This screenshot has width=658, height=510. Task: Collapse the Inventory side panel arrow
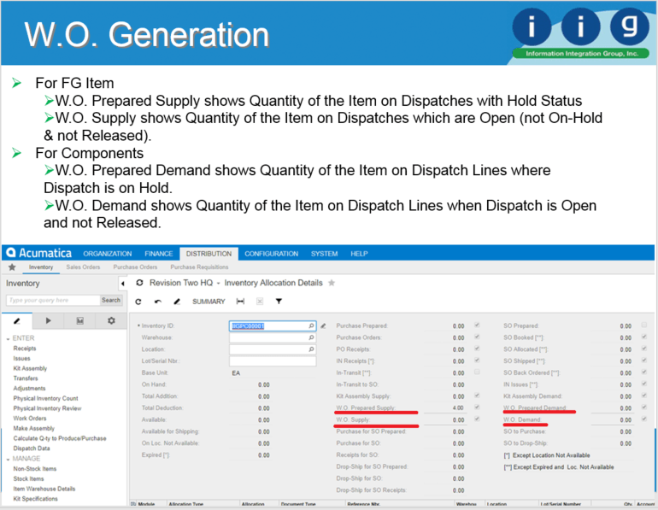[122, 284]
